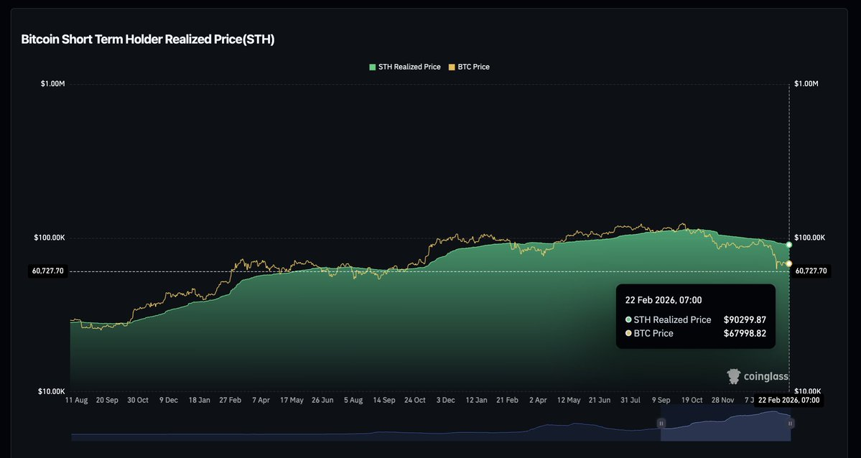Image resolution: width=861 pixels, height=458 pixels.
Task: Click the green STH Realized Price legend square
Action: (372, 67)
